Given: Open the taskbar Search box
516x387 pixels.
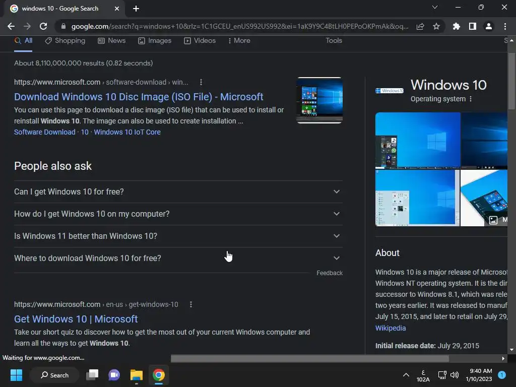Looking at the screenshot, I should pos(54,375).
